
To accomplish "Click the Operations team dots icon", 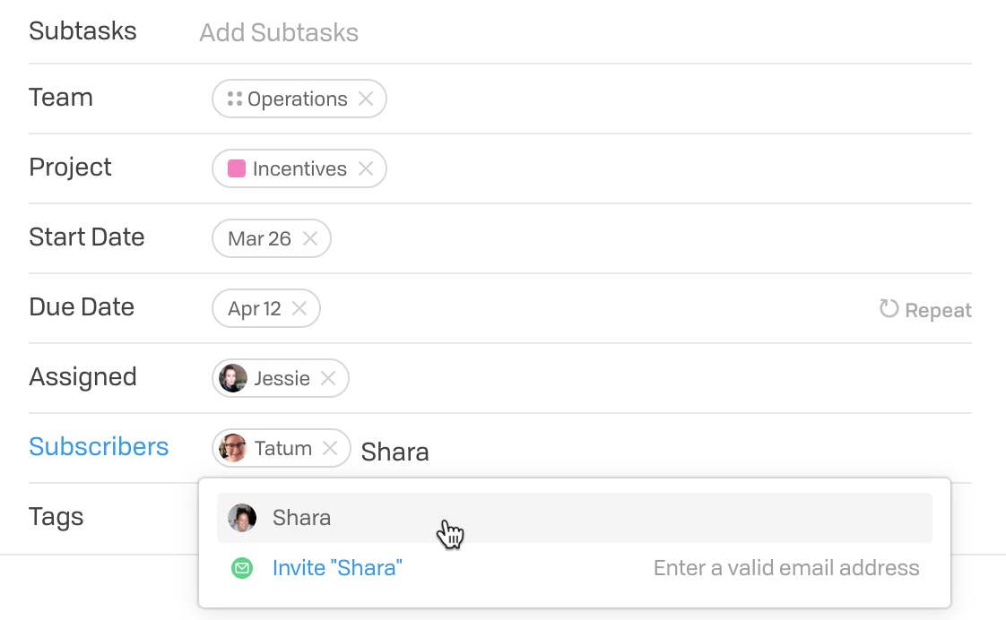I will (235, 99).
